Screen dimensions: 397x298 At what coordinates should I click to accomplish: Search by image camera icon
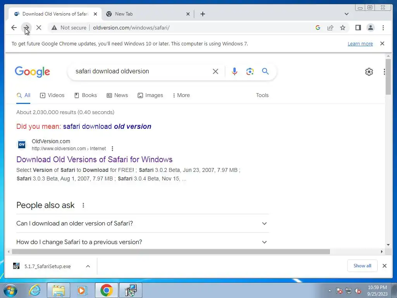[x=250, y=71]
